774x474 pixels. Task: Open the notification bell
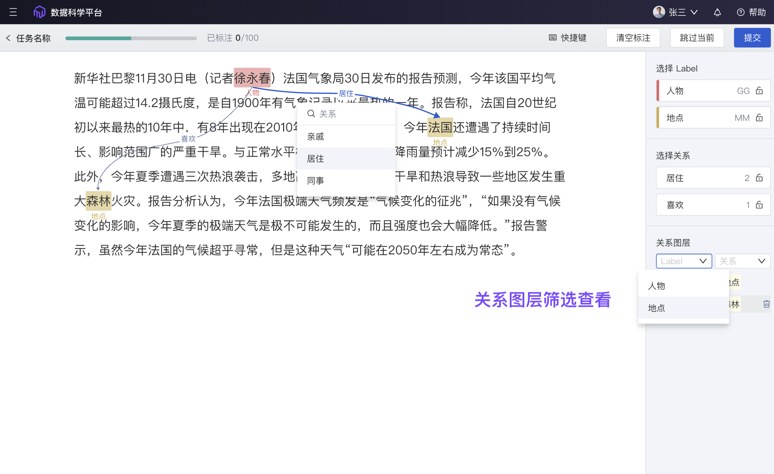(717, 12)
